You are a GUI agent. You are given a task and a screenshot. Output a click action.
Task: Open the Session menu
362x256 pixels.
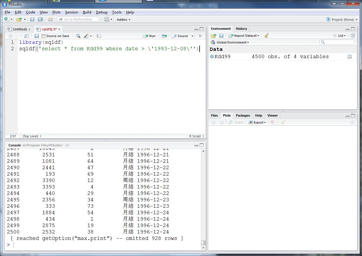pos(71,12)
